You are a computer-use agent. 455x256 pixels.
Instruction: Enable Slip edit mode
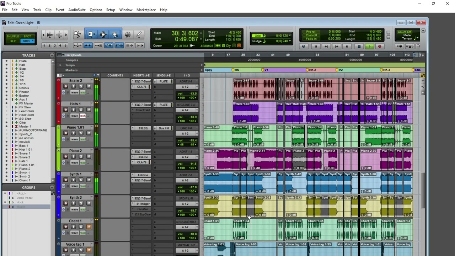(13, 41)
